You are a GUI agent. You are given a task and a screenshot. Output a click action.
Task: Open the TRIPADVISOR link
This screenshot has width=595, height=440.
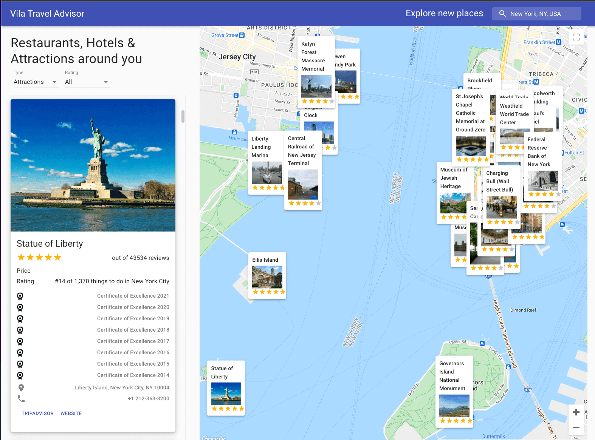coord(37,414)
